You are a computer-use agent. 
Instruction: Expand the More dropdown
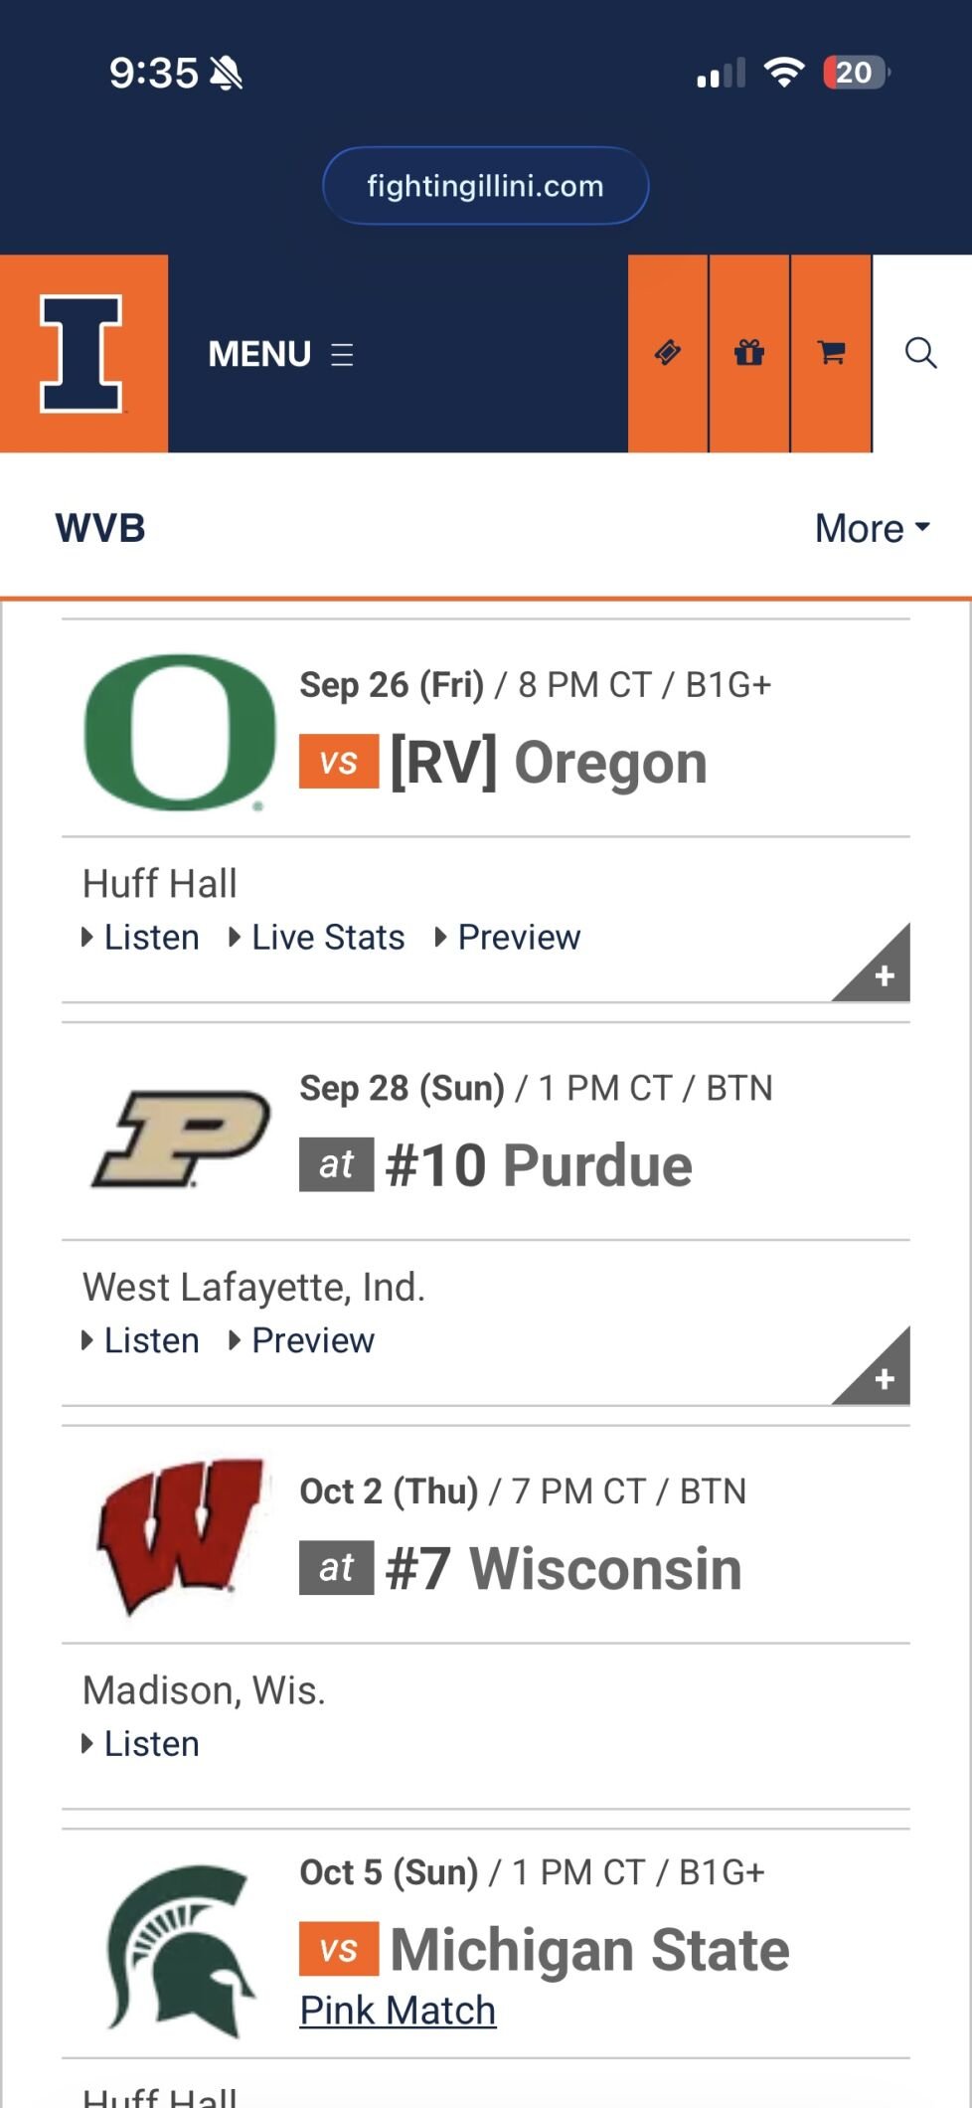pos(872,528)
